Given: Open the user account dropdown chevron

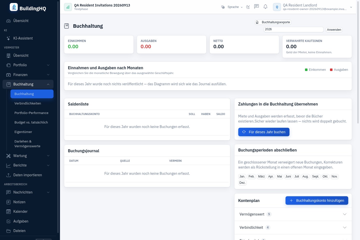Looking at the screenshot, I should 351,7.
